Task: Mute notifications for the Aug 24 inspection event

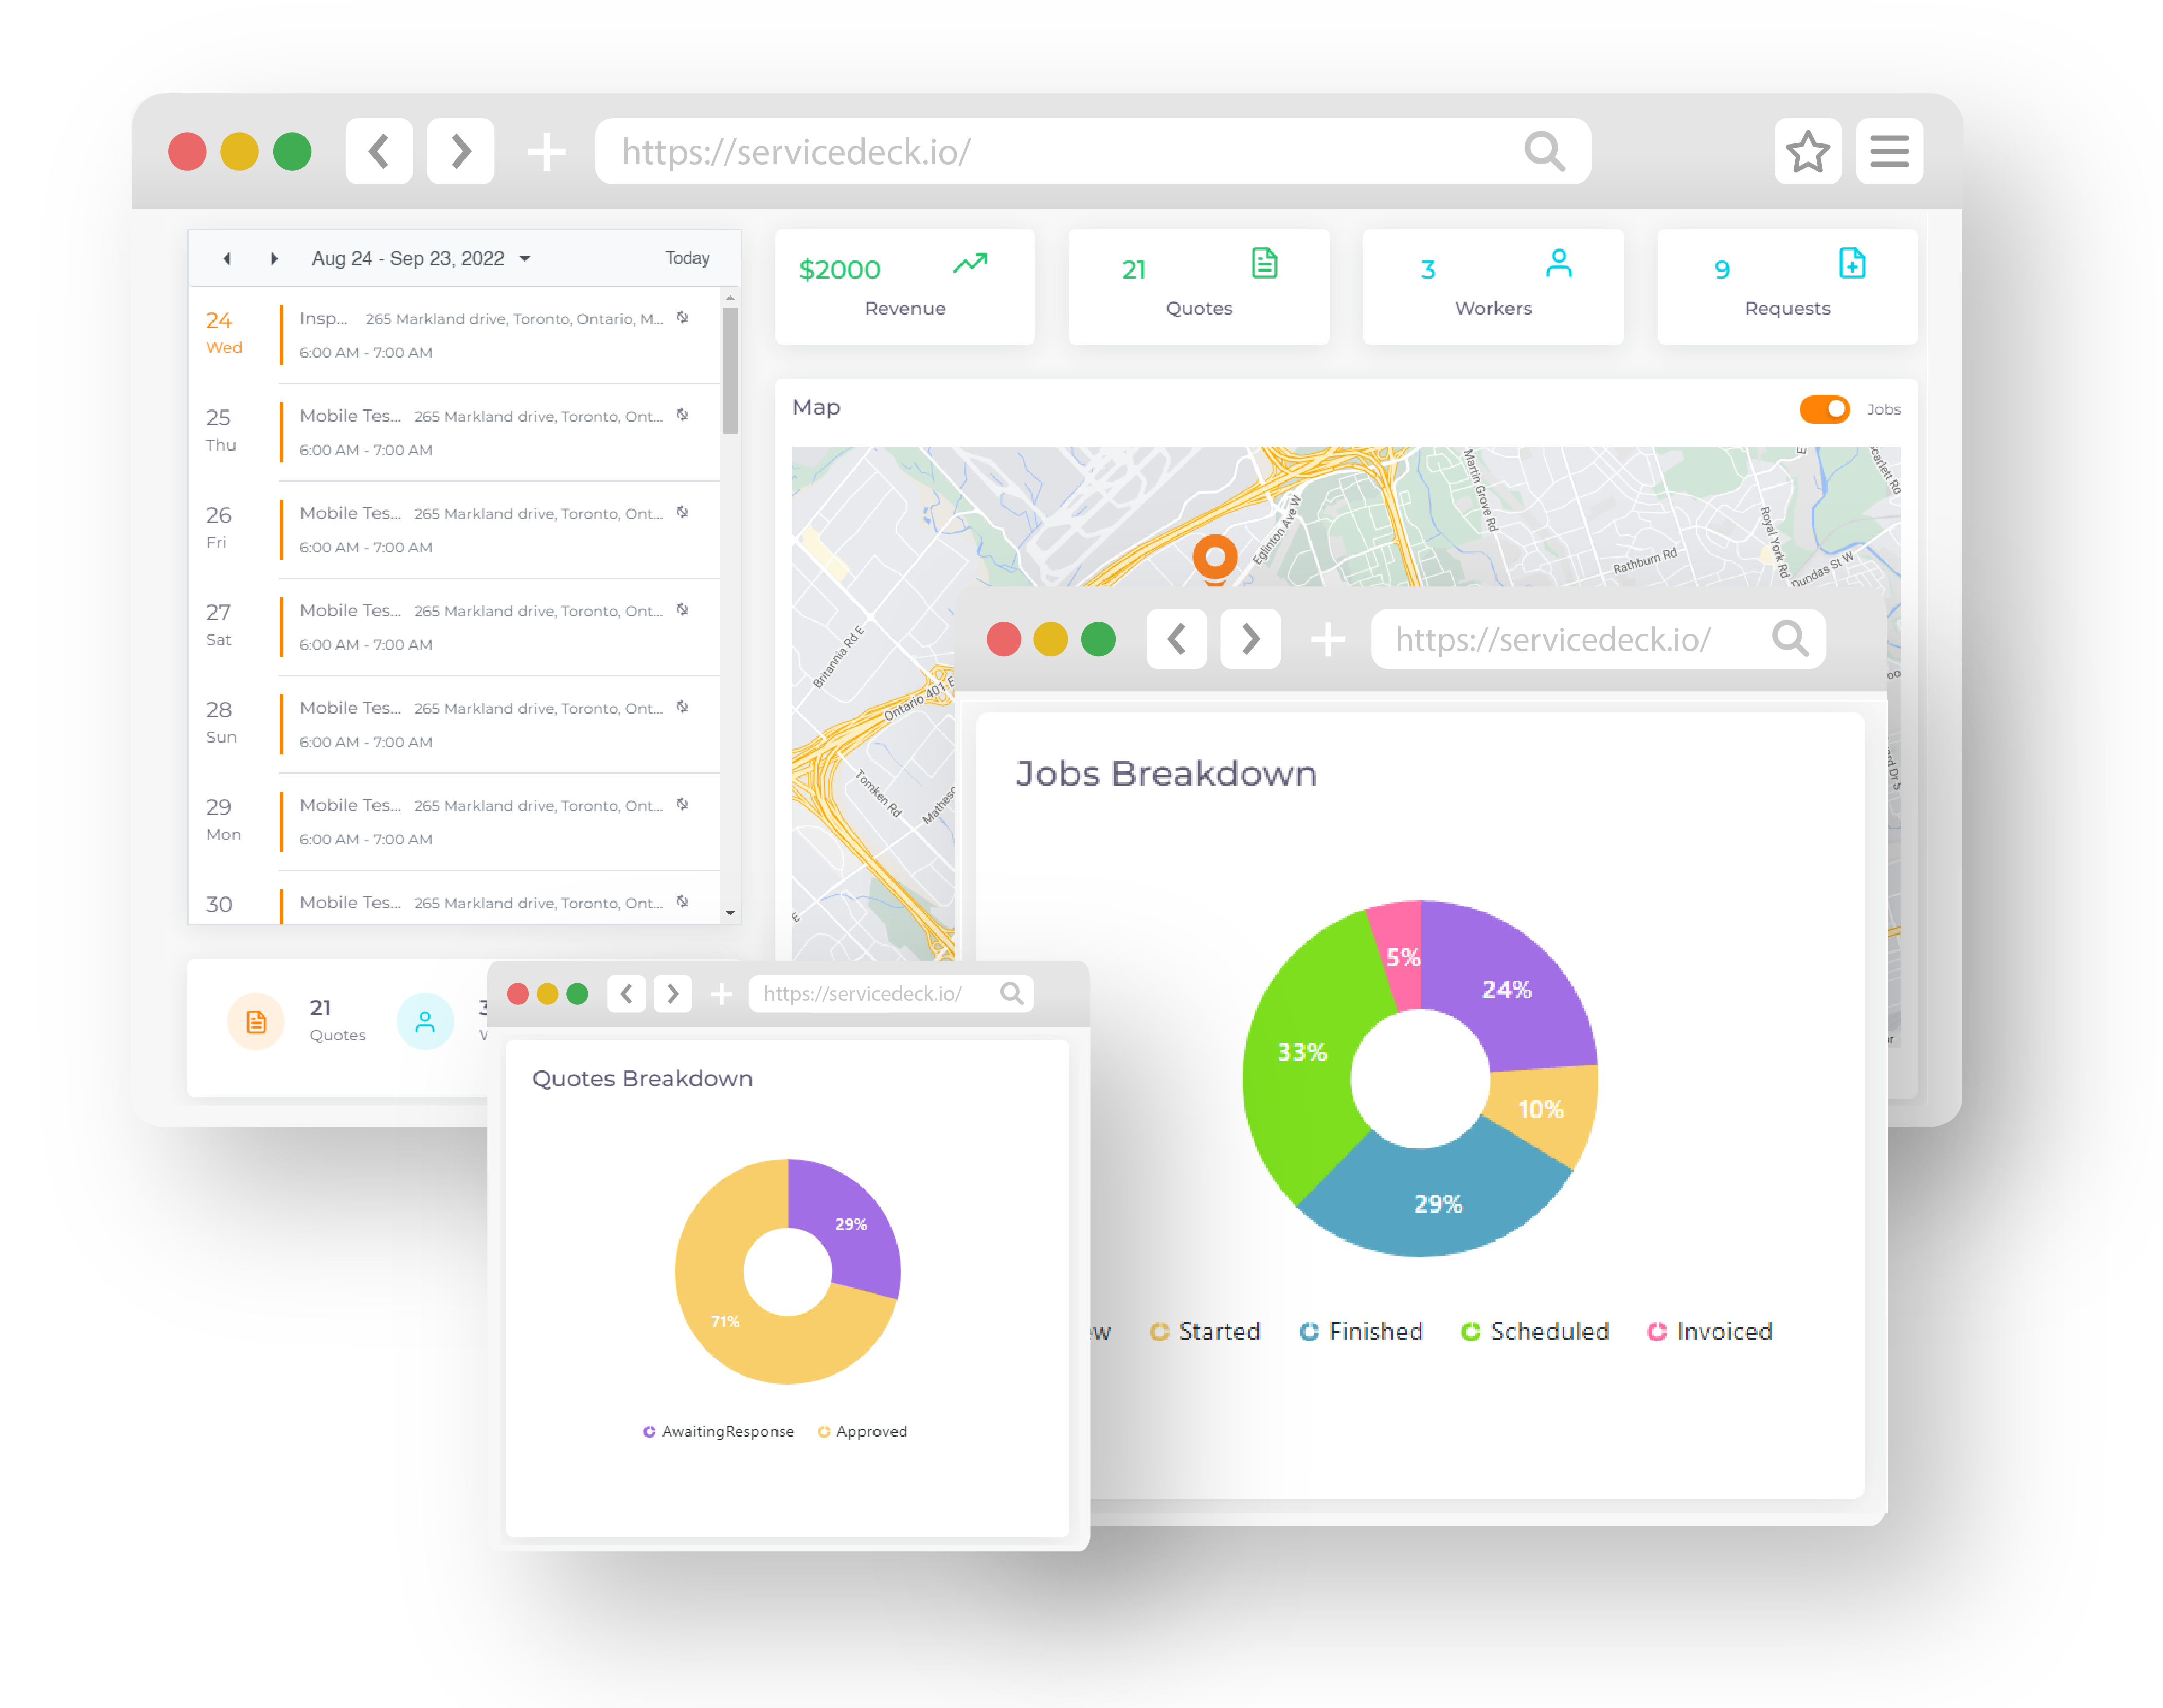Action: tap(683, 317)
